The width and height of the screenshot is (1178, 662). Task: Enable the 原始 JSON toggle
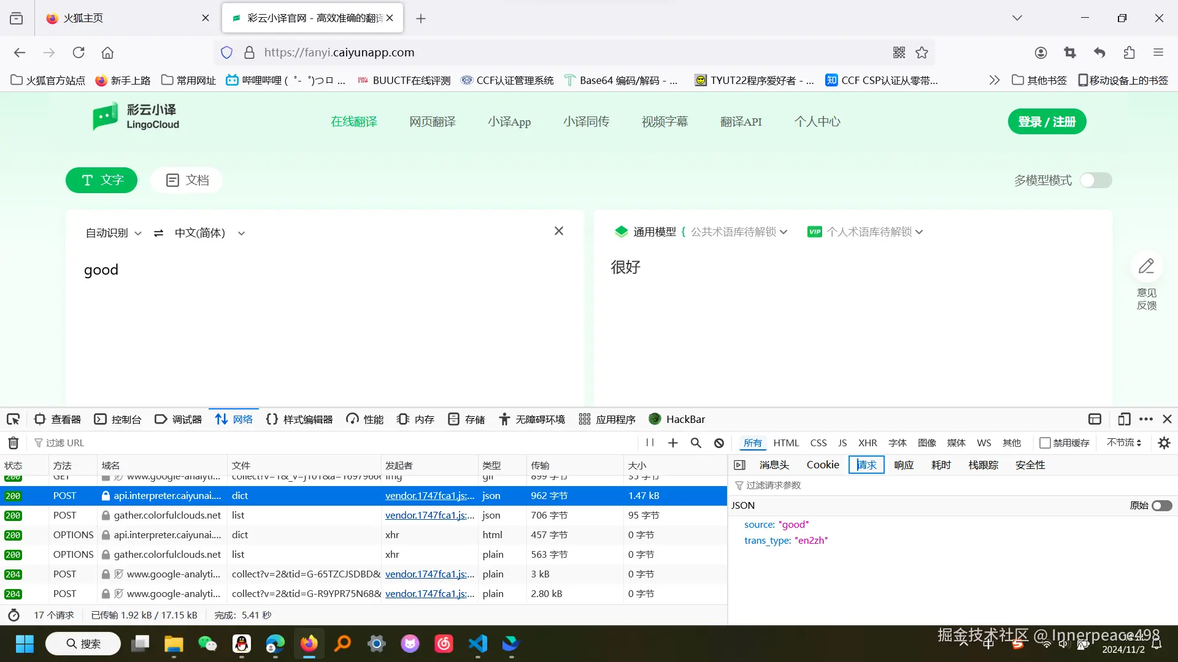[1161, 505]
